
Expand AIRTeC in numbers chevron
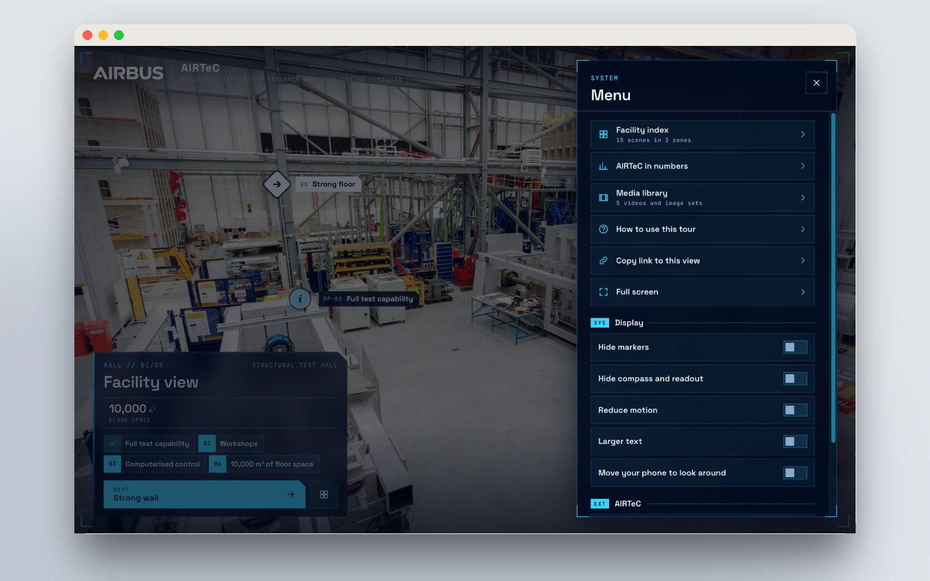click(x=803, y=166)
